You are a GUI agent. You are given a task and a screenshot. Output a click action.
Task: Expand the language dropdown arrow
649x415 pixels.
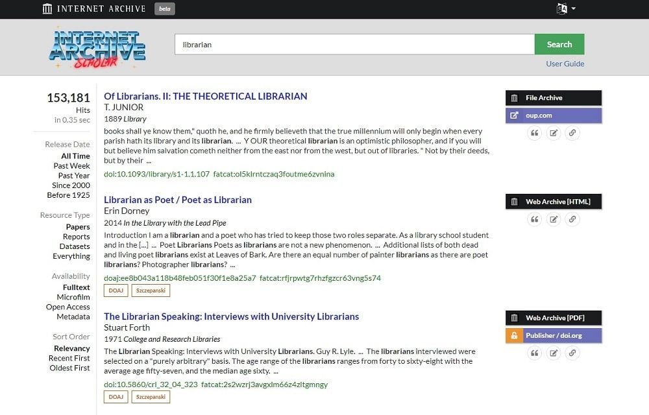[573, 8]
